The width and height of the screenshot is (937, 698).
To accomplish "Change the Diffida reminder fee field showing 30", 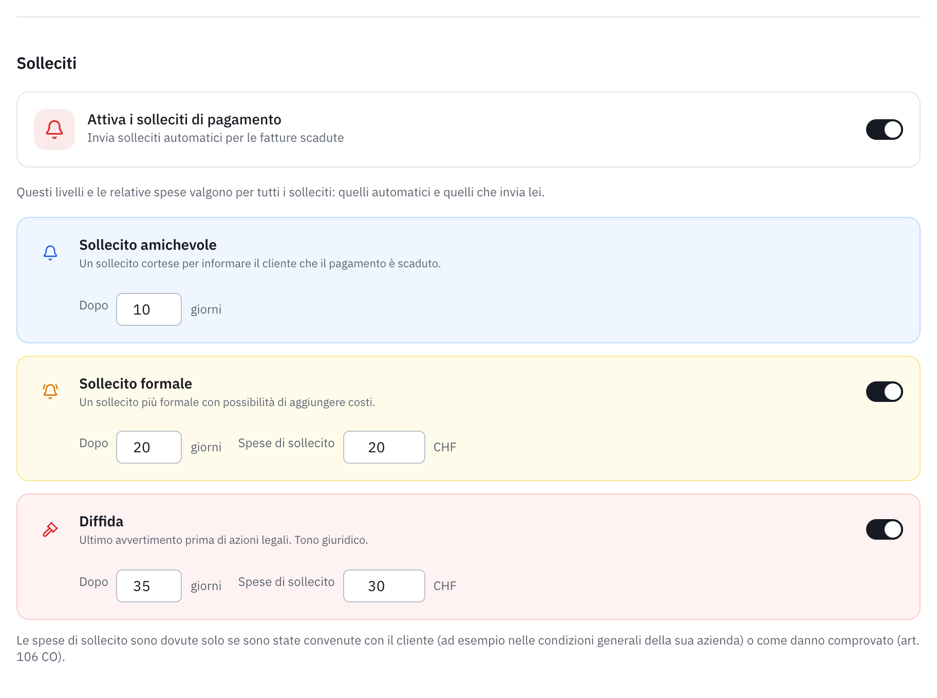I will 384,586.
